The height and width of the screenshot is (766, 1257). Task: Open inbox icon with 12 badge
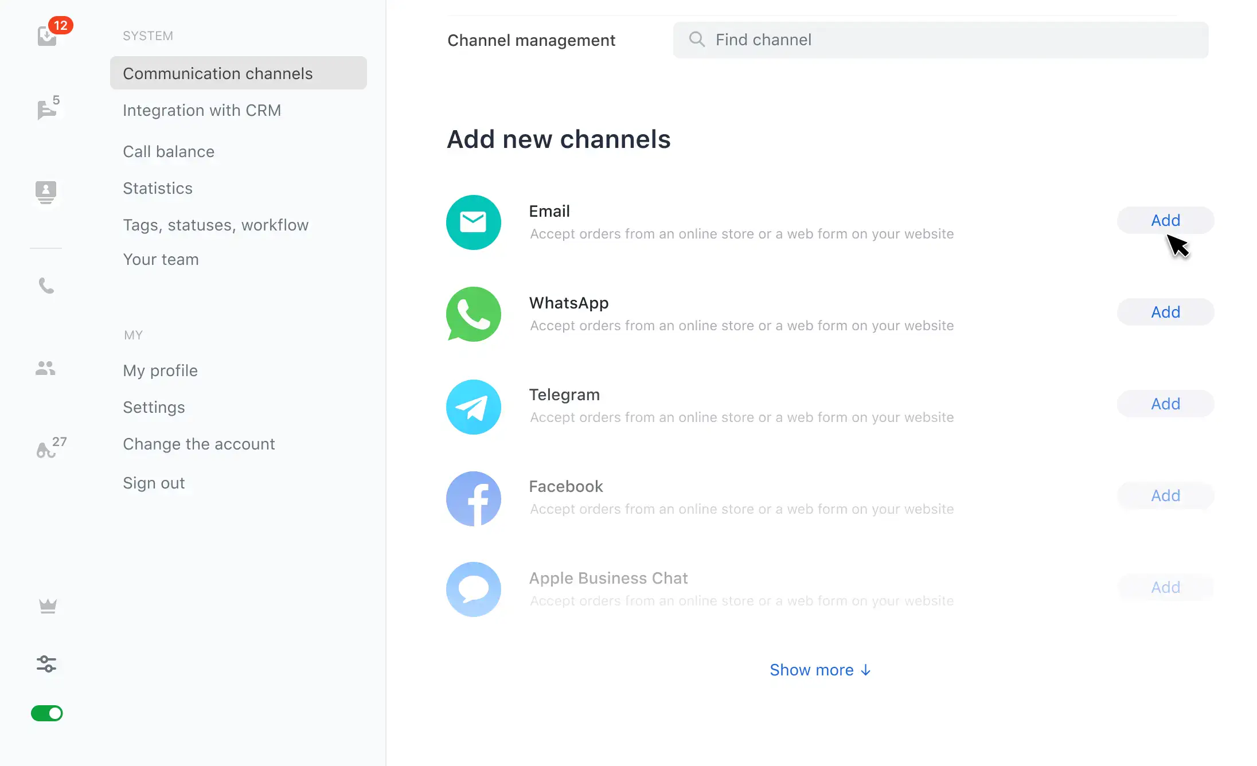point(48,36)
